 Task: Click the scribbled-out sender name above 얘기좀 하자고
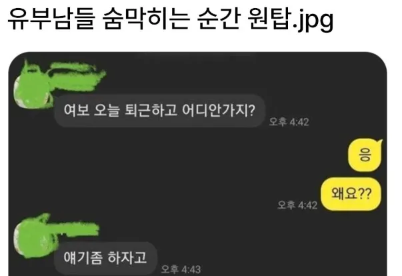75,228
